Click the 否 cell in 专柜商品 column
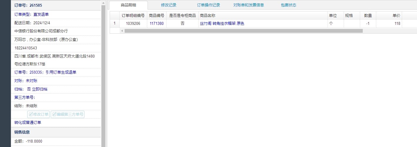417x147 pixels. click(182, 24)
